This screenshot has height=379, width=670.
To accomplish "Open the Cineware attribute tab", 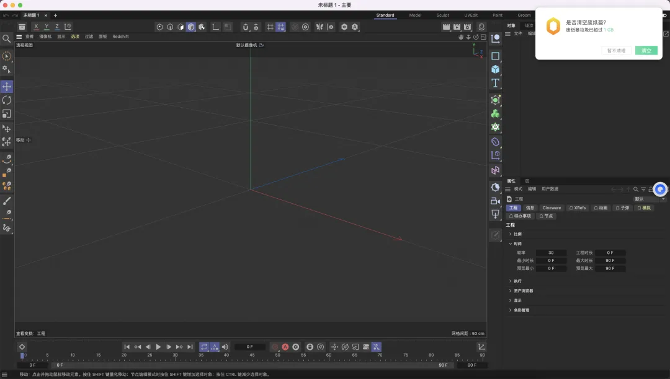I will point(552,208).
